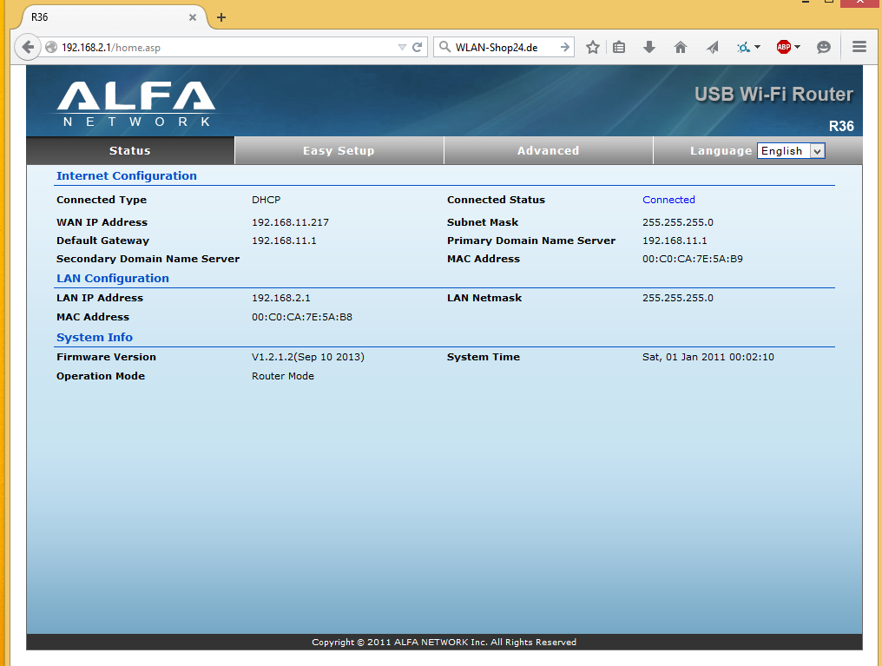Close the R36 browser tab
Screen dimensions: 882x666
point(193,17)
